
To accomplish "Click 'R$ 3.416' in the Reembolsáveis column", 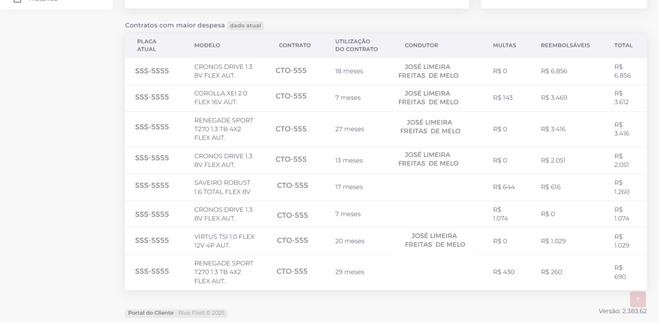I will [553, 129].
